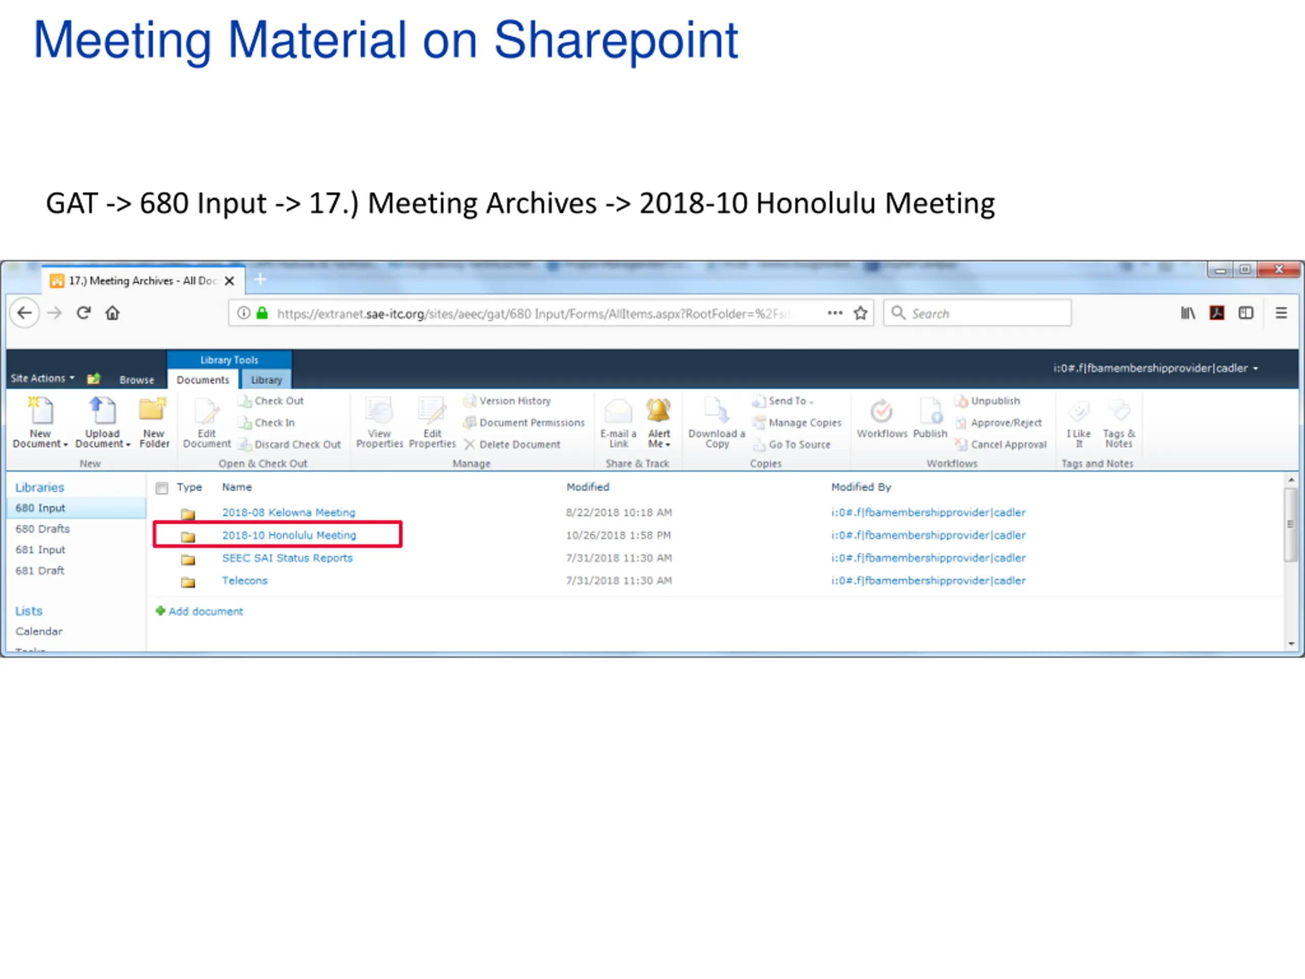This screenshot has height=979, width=1305.
Task: Create a New Folder from the ribbon
Action: [x=154, y=422]
